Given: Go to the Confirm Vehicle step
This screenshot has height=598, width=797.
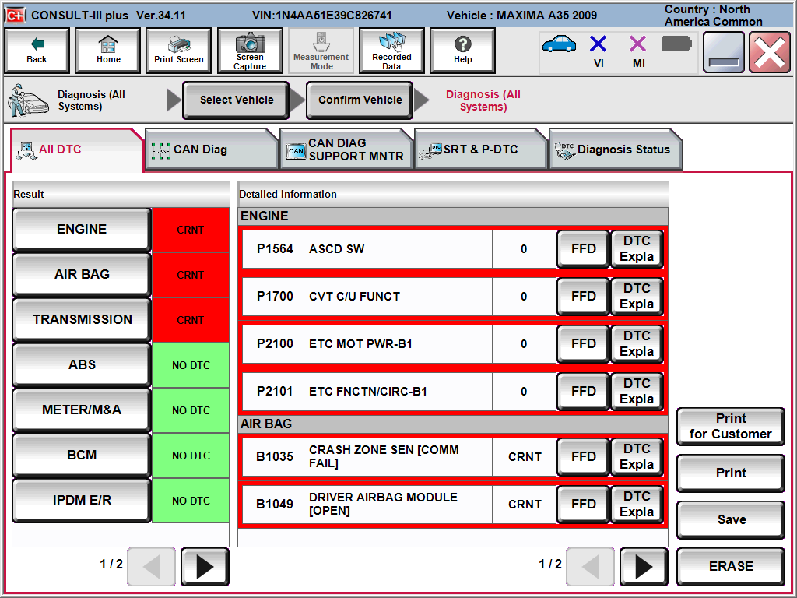Looking at the screenshot, I should tap(360, 100).
